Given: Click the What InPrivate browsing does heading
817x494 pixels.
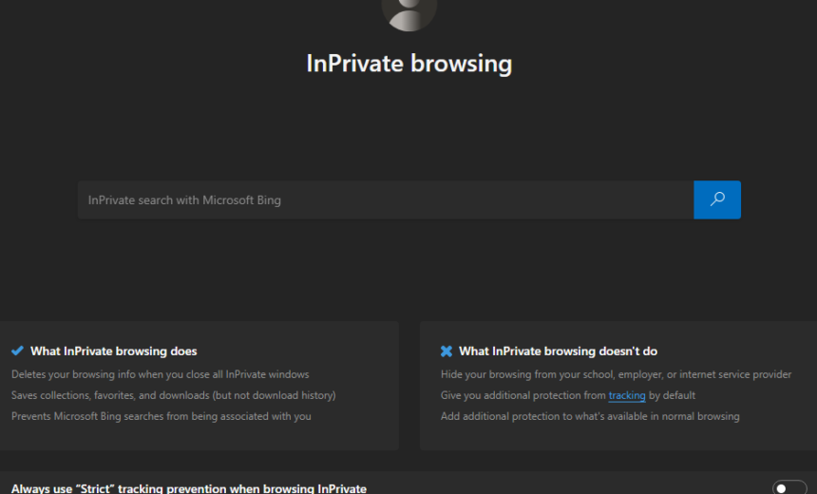Looking at the screenshot, I should [x=114, y=351].
